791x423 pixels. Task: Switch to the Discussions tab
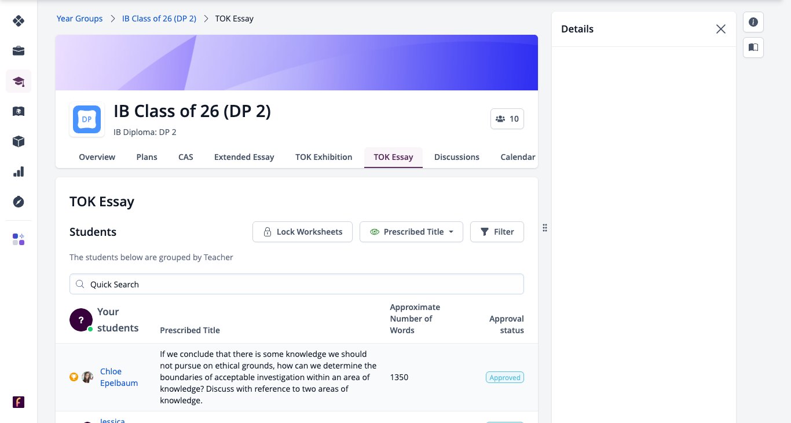coord(457,157)
